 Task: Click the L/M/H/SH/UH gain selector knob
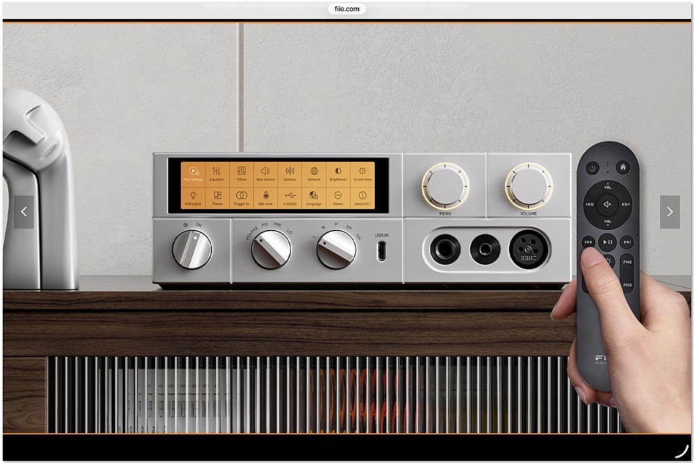336,249
